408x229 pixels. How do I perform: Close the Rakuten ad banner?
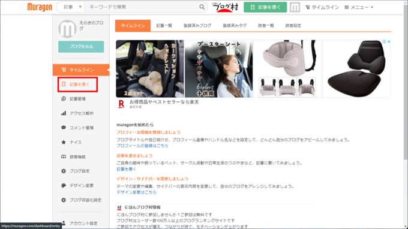coord(389,41)
